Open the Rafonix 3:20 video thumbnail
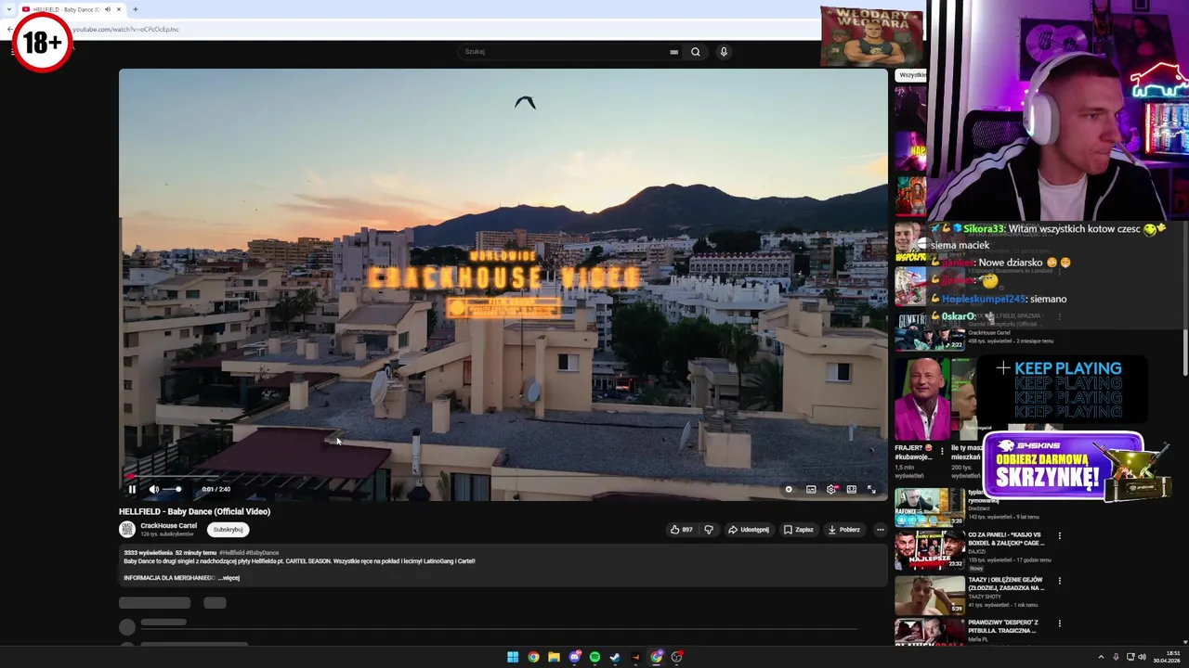 [930, 507]
